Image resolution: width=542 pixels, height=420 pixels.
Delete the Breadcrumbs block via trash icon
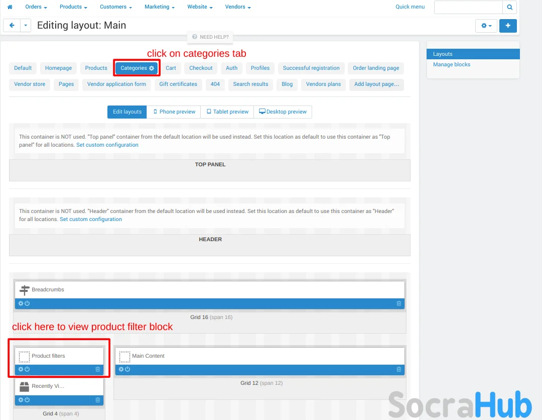click(399, 303)
